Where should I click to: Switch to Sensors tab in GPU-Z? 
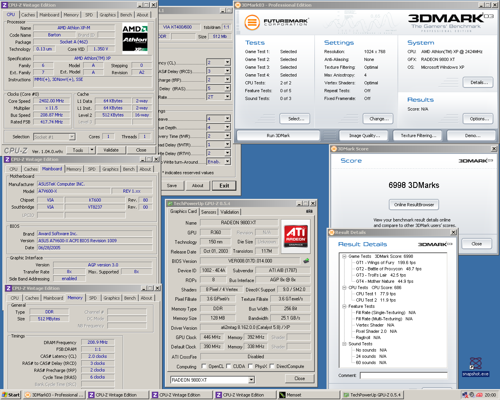(209, 212)
